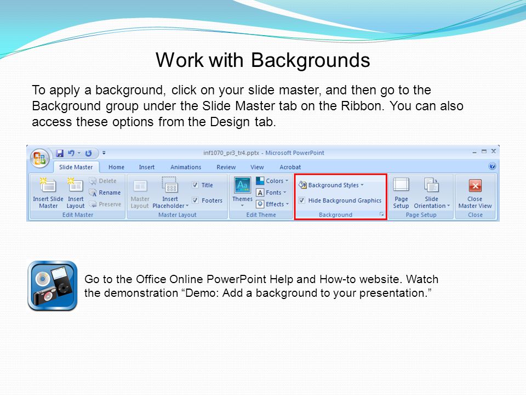Image resolution: width=526 pixels, height=395 pixels.
Task: Switch to the View tab
Action: (257, 167)
